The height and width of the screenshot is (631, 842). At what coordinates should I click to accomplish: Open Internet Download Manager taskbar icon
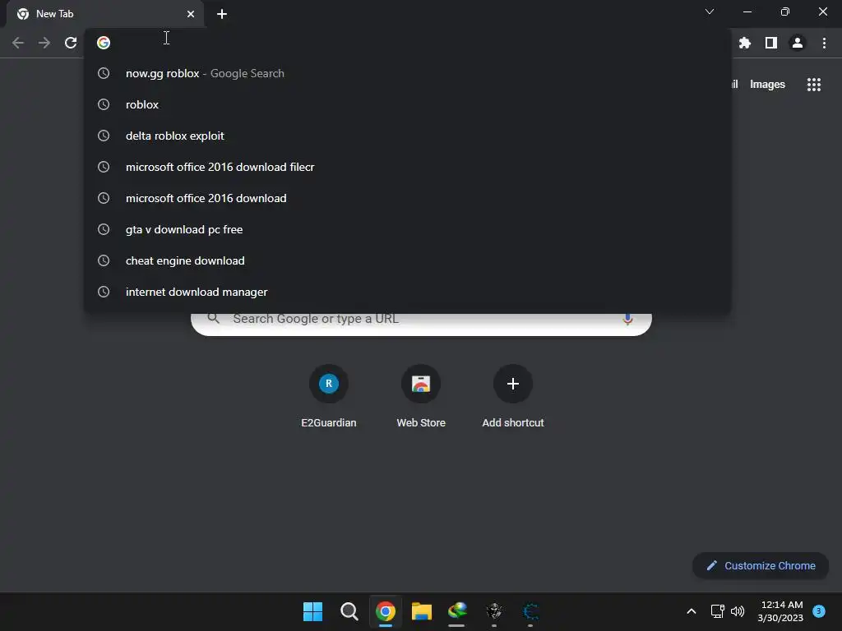tap(457, 611)
